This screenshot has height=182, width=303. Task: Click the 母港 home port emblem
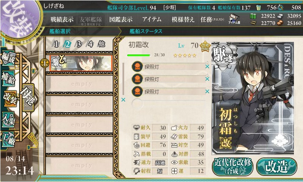28,97
